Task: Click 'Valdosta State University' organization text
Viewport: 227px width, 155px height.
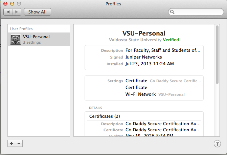Action: pos(135,40)
